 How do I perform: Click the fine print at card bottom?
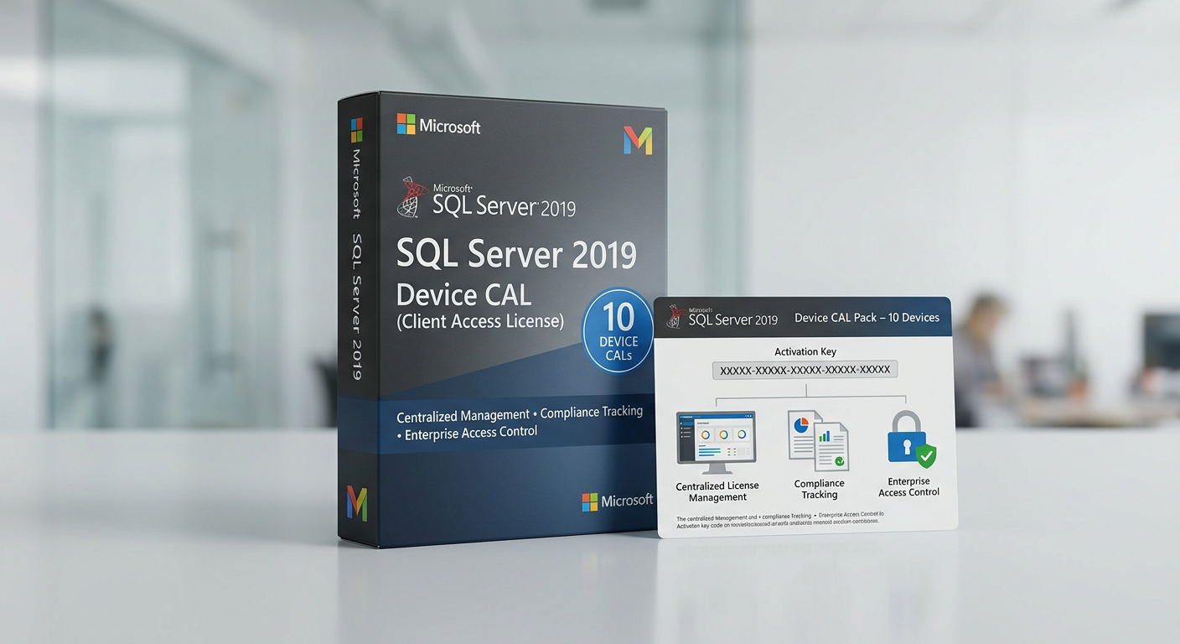[x=778, y=521]
